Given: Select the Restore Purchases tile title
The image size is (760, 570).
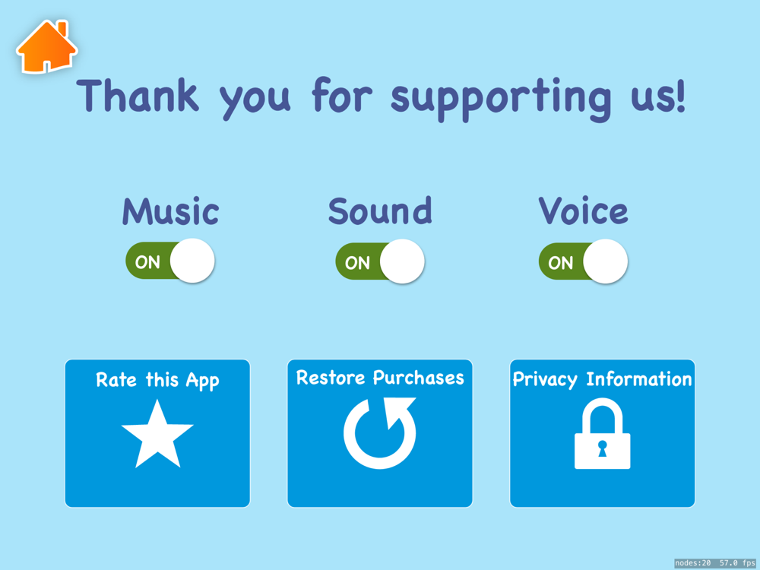Looking at the screenshot, I should pyautogui.click(x=380, y=378).
